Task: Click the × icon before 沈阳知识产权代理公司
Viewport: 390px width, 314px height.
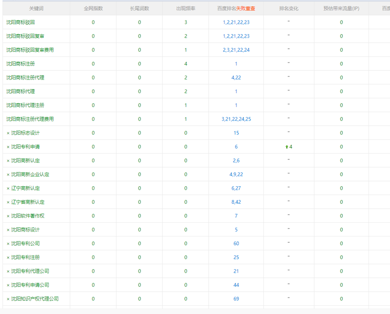Action: (8, 299)
